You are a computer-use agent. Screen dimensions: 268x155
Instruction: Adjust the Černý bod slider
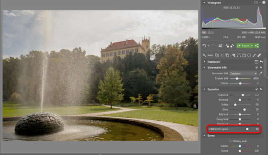(x=240, y=119)
